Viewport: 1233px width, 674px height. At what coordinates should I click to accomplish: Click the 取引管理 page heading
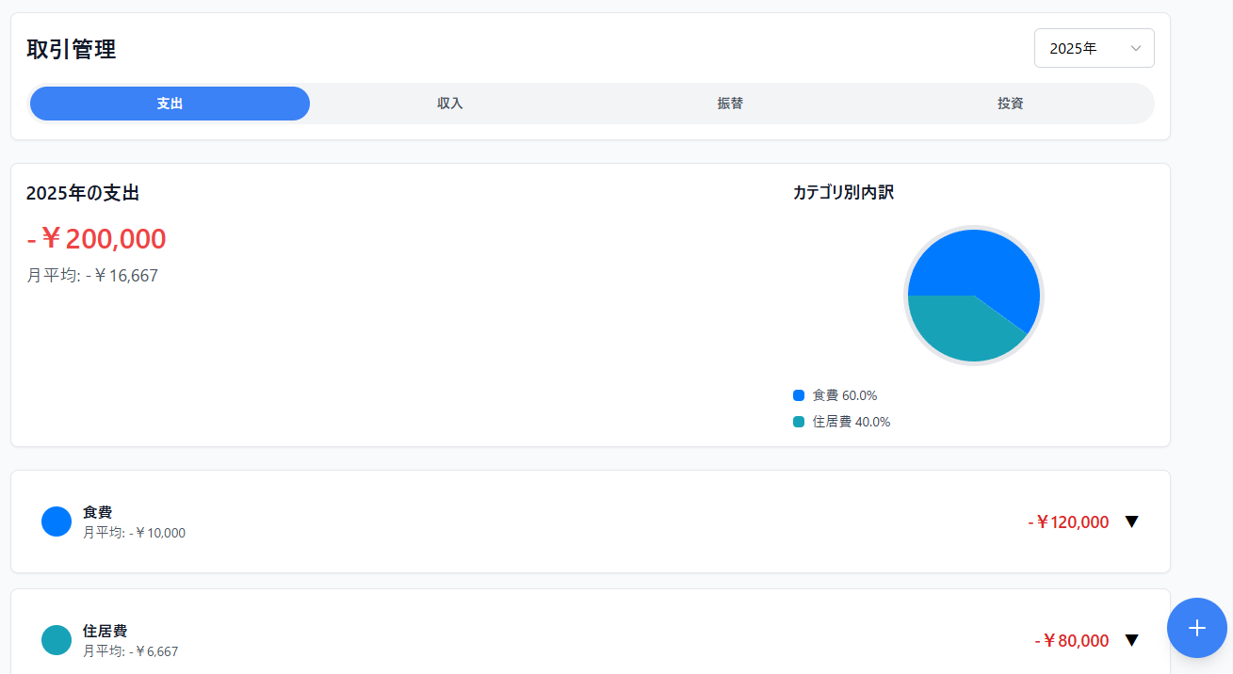(72, 49)
